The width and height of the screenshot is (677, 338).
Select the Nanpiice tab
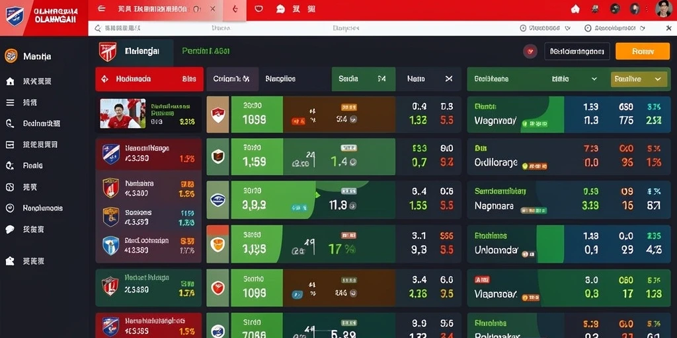click(x=280, y=79)
